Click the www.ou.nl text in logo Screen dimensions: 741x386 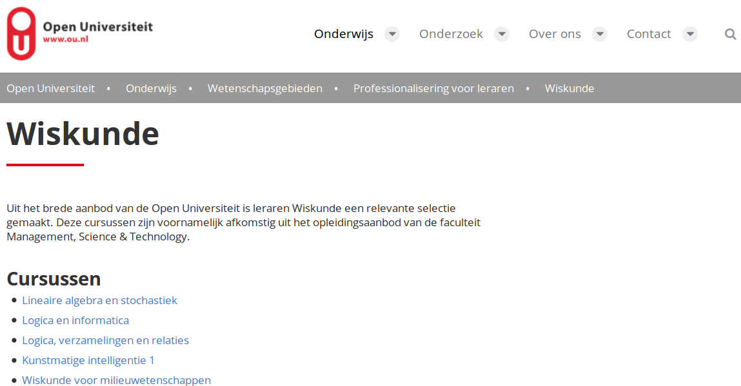tap(66, 40)
